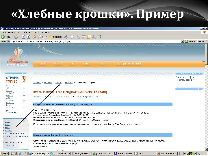The height and width of the screenshot is (156, 208).
Task: Click the first orange navigation bar item
Action: pyautogui.click(x=42, y=64)
